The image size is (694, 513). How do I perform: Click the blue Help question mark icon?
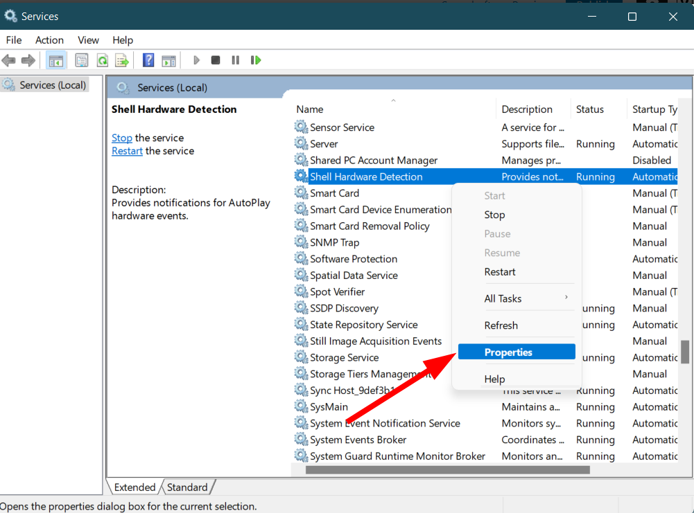[148, 60]
